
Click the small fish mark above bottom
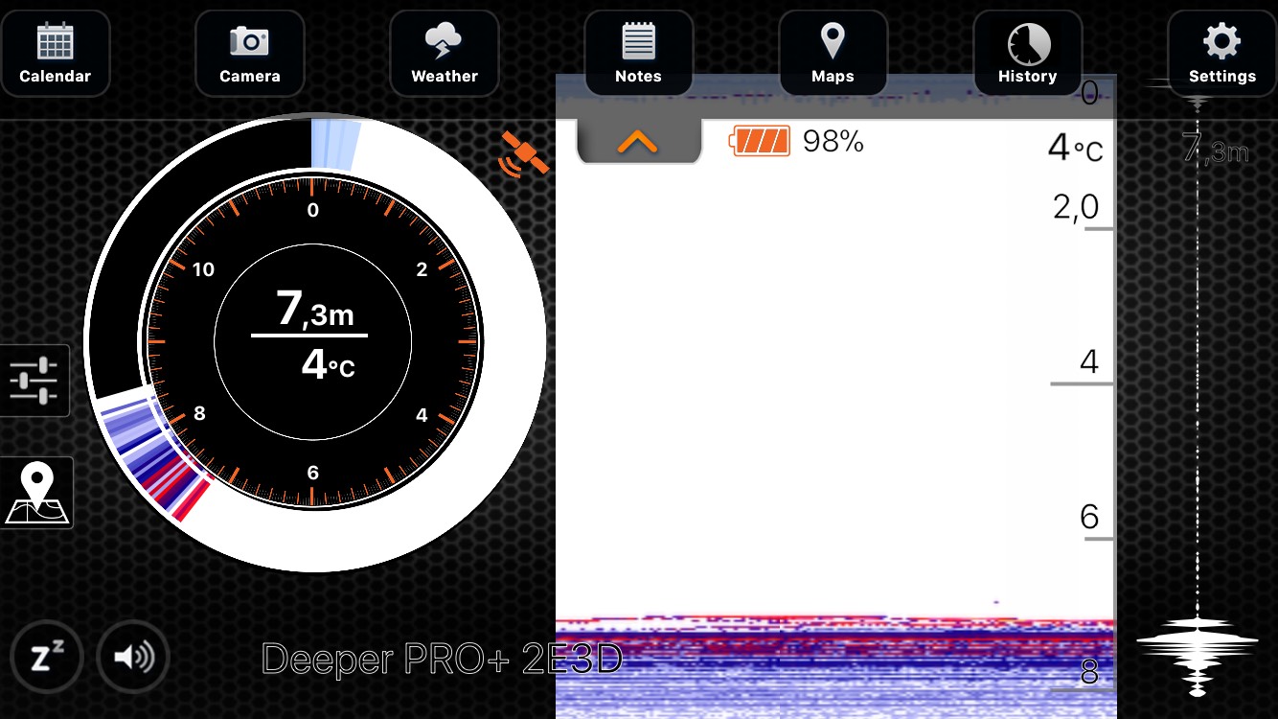click(x=996, y=602)
